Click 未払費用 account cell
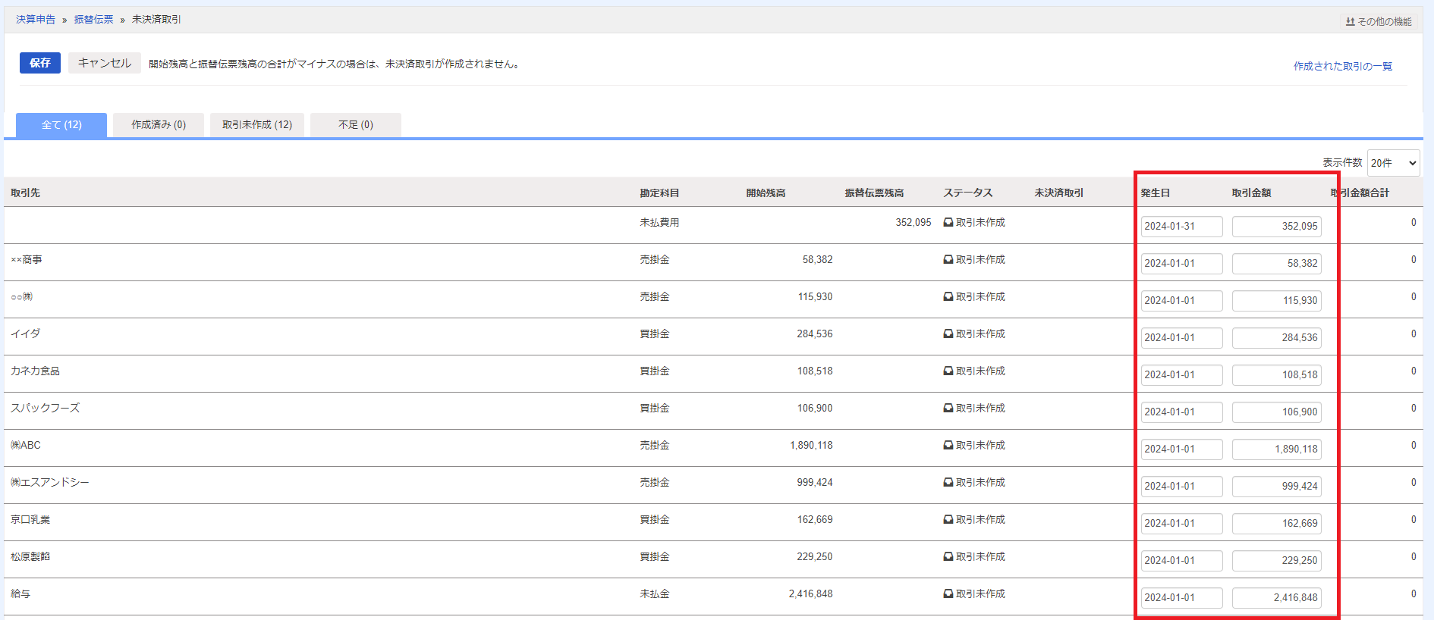Image resolution: width=1434 pixels, height=620 pixels. (659, 223)
